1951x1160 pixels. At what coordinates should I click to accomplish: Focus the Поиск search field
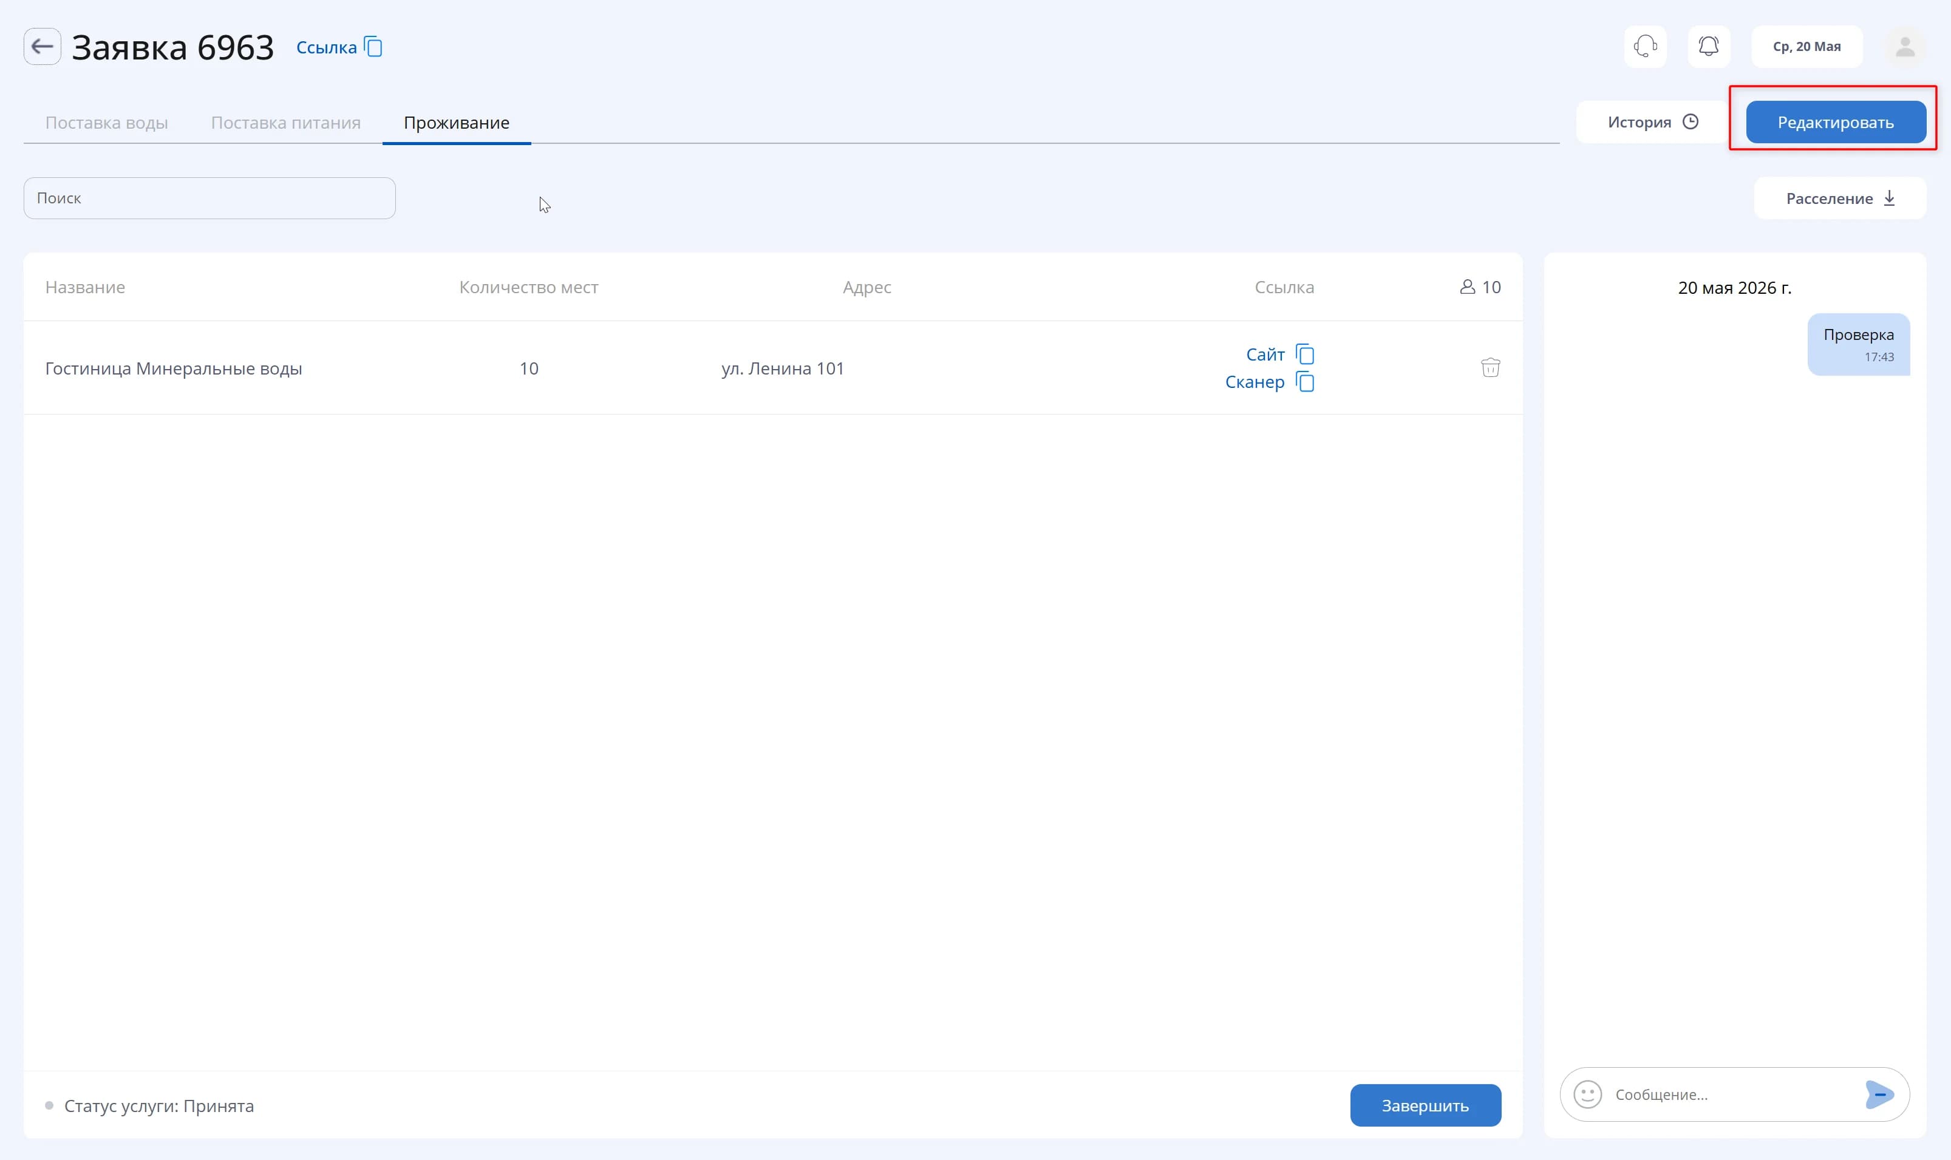coord(209,198)
